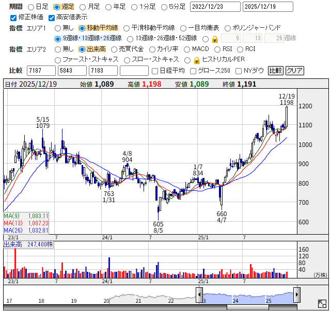The image size is (331, 312).
Task: Select the 日足 period radio button
Action: click(x=31, y=7)
